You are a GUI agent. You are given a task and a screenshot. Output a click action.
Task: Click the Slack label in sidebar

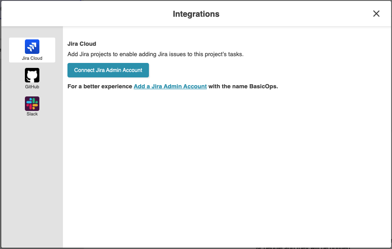click(32, 114)
